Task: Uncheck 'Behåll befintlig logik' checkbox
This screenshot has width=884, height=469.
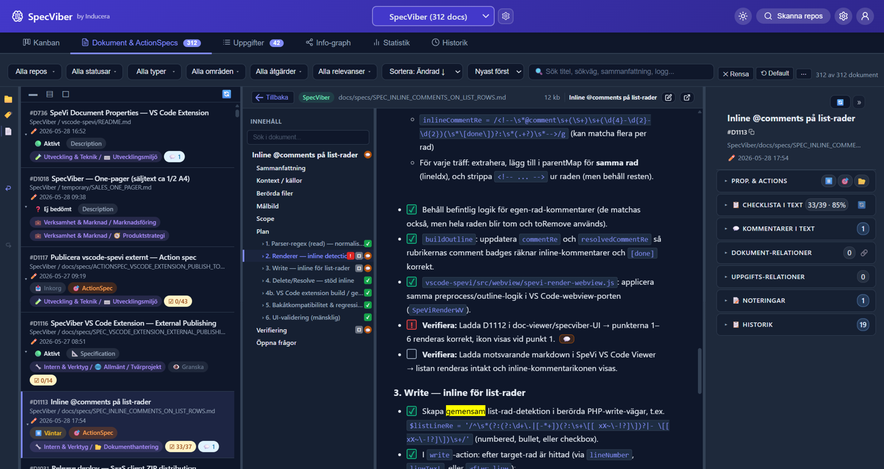Action: [x=412, y=209]
